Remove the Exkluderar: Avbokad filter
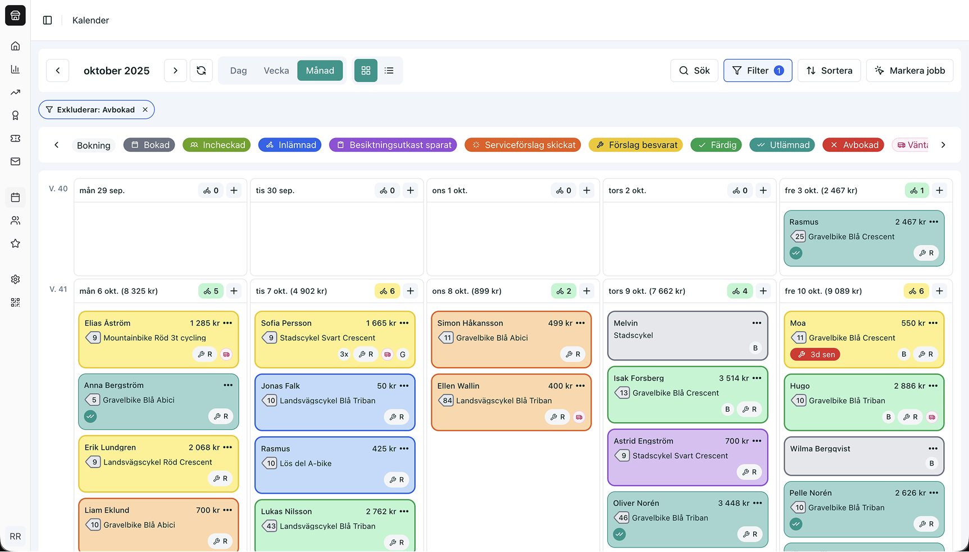The width and height of the screenshot is (969, 552). pos(145,110)
